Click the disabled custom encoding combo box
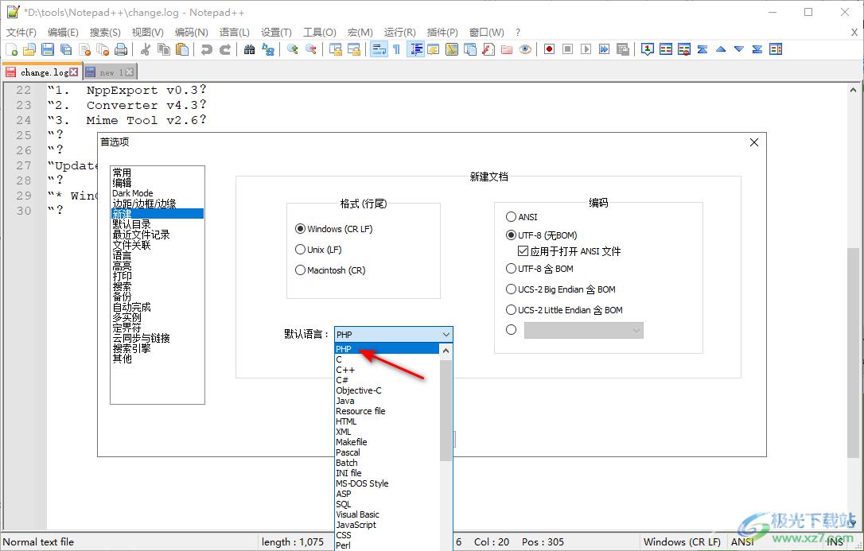 click(x=583, y=330)
